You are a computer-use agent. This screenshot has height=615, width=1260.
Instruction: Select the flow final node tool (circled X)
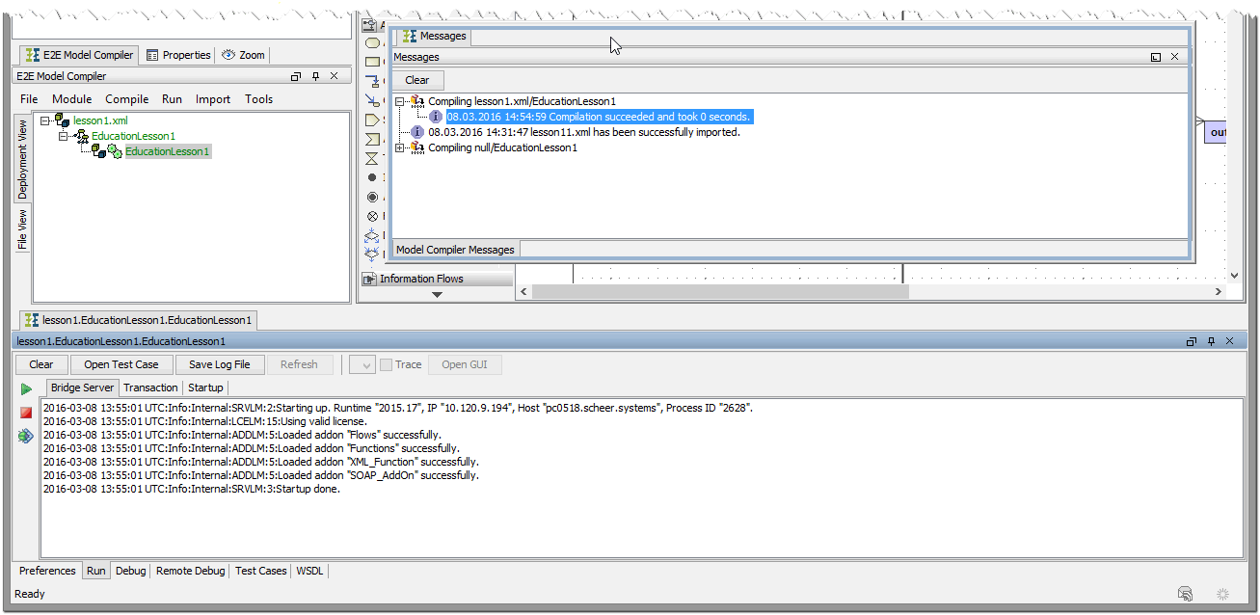click(372, 215)
